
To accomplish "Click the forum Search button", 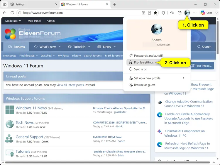I will tap(204, 47).
